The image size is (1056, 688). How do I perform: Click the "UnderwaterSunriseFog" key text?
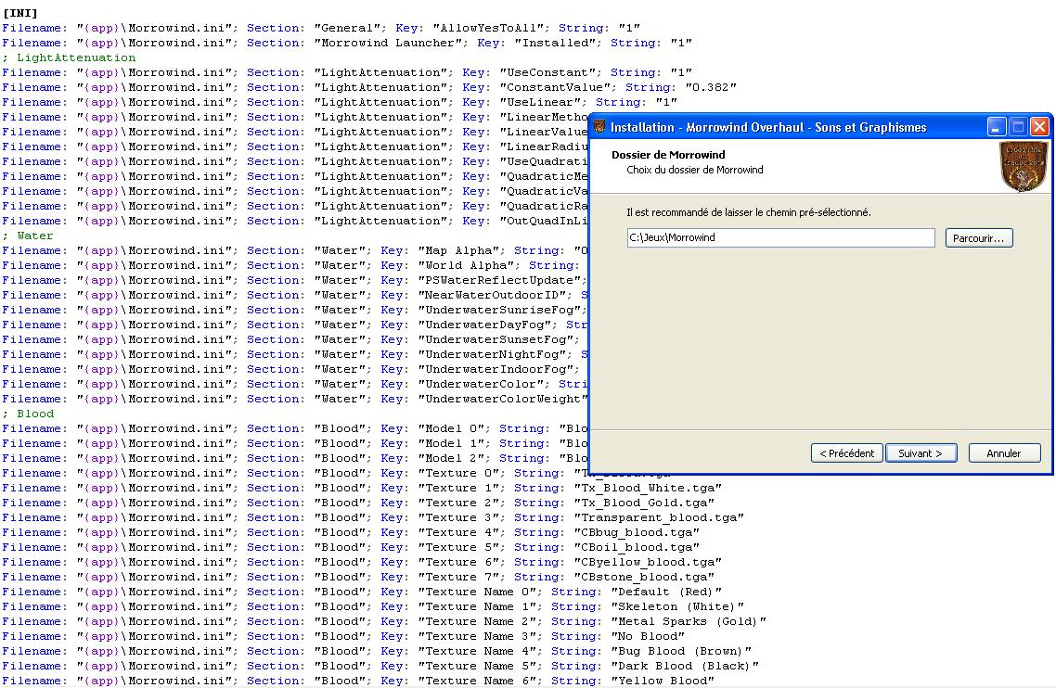click(499, 310)
